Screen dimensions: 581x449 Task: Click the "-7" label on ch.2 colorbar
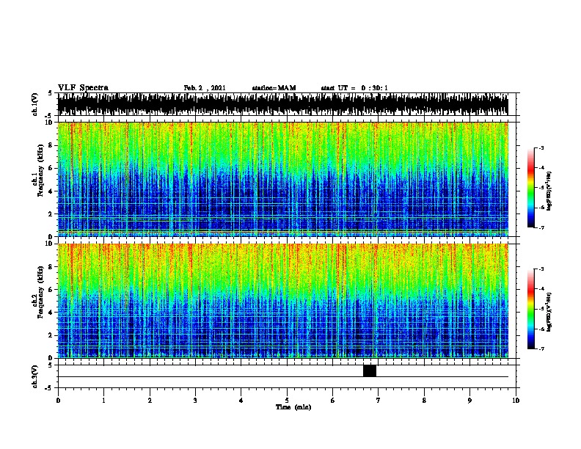[x=541, y=348]
